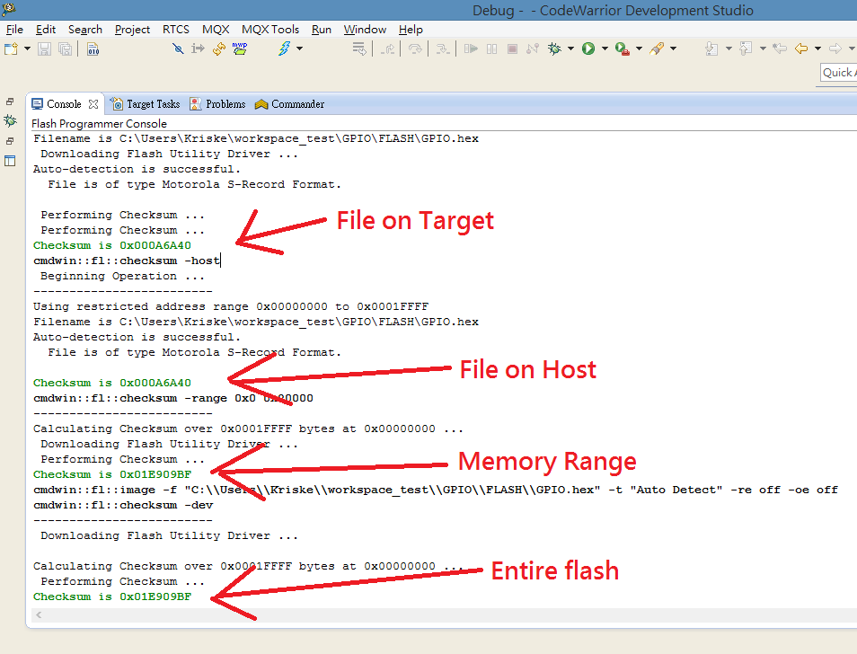Click the MWP open project icon
Screen dimensions: 857x654
239,49
